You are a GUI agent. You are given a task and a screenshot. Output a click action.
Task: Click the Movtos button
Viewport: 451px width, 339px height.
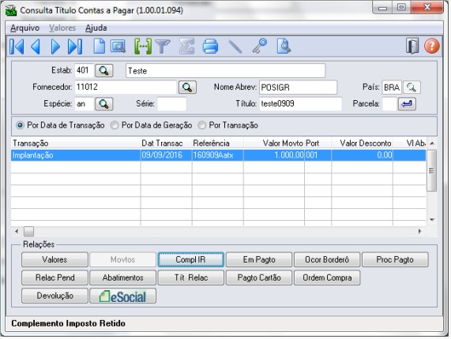point(122,260)
